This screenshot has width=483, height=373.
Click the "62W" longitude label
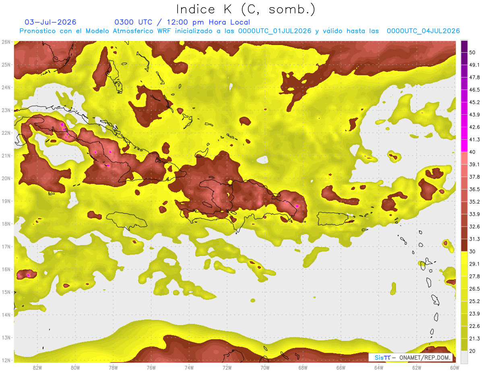417,368
